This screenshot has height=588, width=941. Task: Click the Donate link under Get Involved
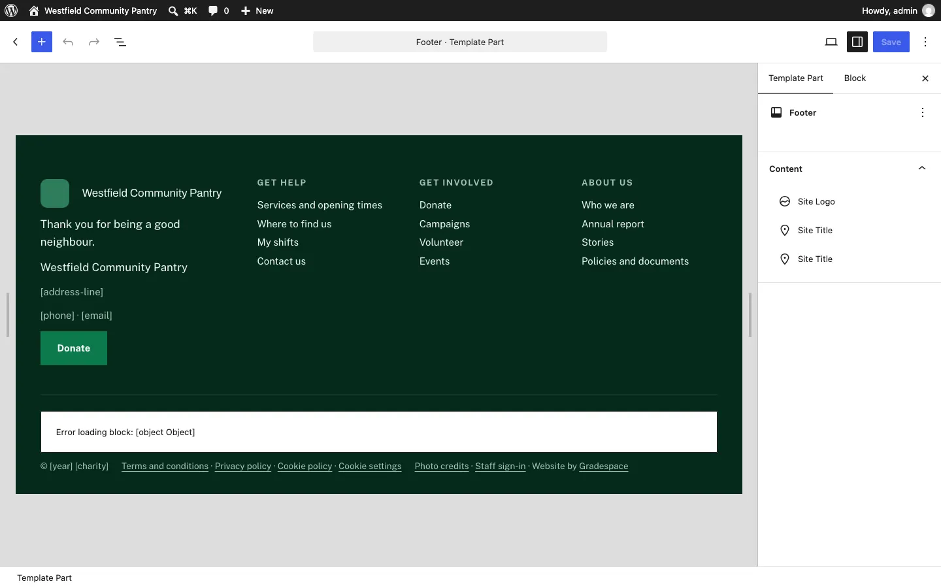435,205
